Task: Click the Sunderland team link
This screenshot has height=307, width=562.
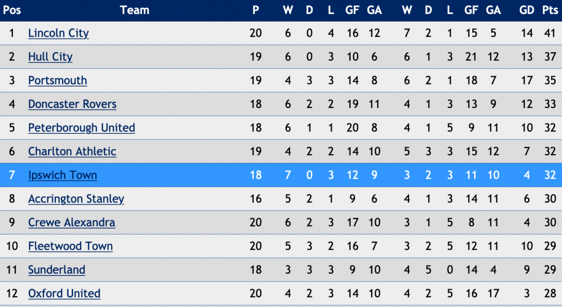Action: coord(57,270)
